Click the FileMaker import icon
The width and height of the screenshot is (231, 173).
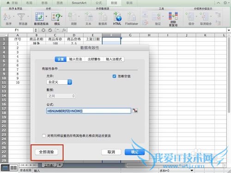click(131, 17)
